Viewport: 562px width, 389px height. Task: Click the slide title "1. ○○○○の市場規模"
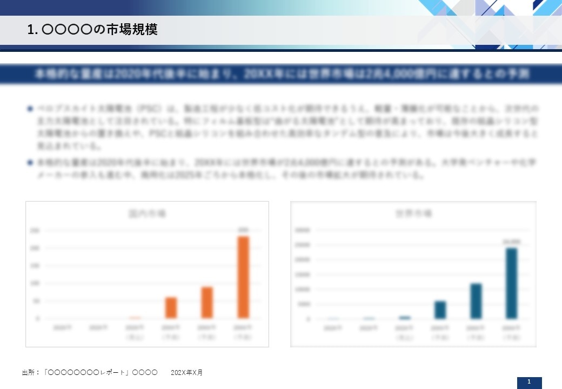point(92,30)
